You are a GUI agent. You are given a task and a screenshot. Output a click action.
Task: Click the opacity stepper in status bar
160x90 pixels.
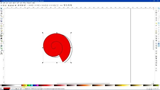click(x=14, y=89)
